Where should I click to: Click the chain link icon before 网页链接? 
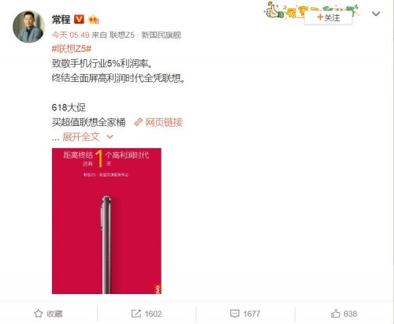[x=139, y=122]
